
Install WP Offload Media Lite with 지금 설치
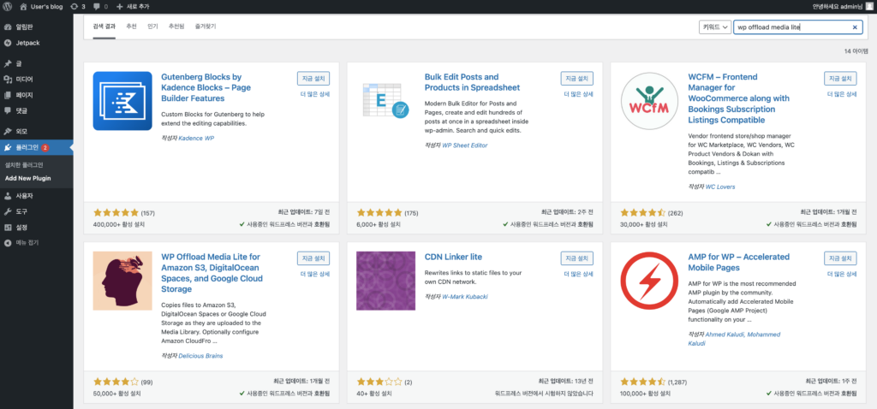pyautogui.click(x=313, y=258)
